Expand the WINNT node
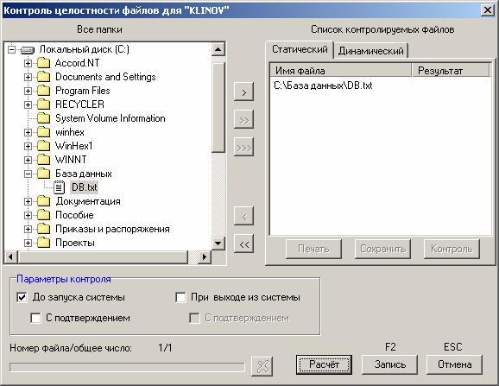 (x=28, y=160)
